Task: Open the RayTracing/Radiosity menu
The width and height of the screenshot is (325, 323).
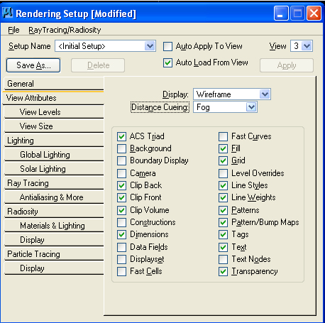Action: (x=65, y=30)
